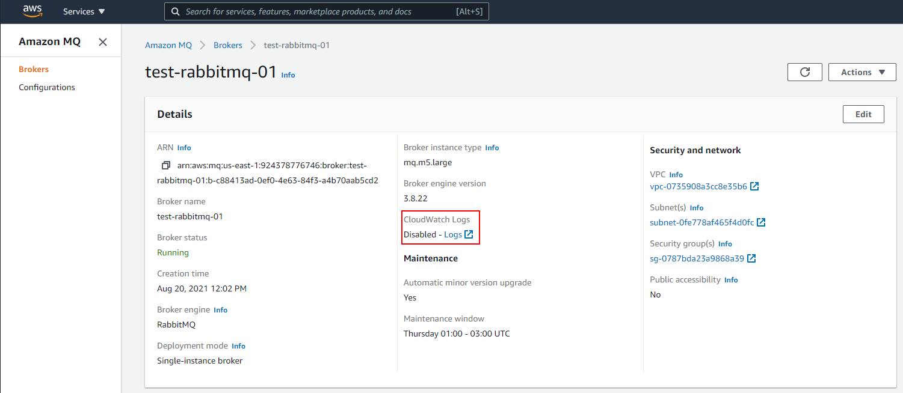
Task: Go to Brokers breadcrumb link
Action: tap(228, 45)
